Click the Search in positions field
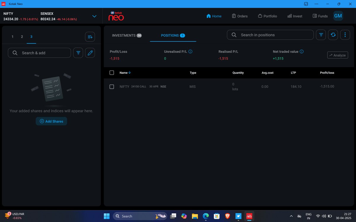Image resolution: width=356 pixels, height=222 pixels. click(x=270, y=35)
